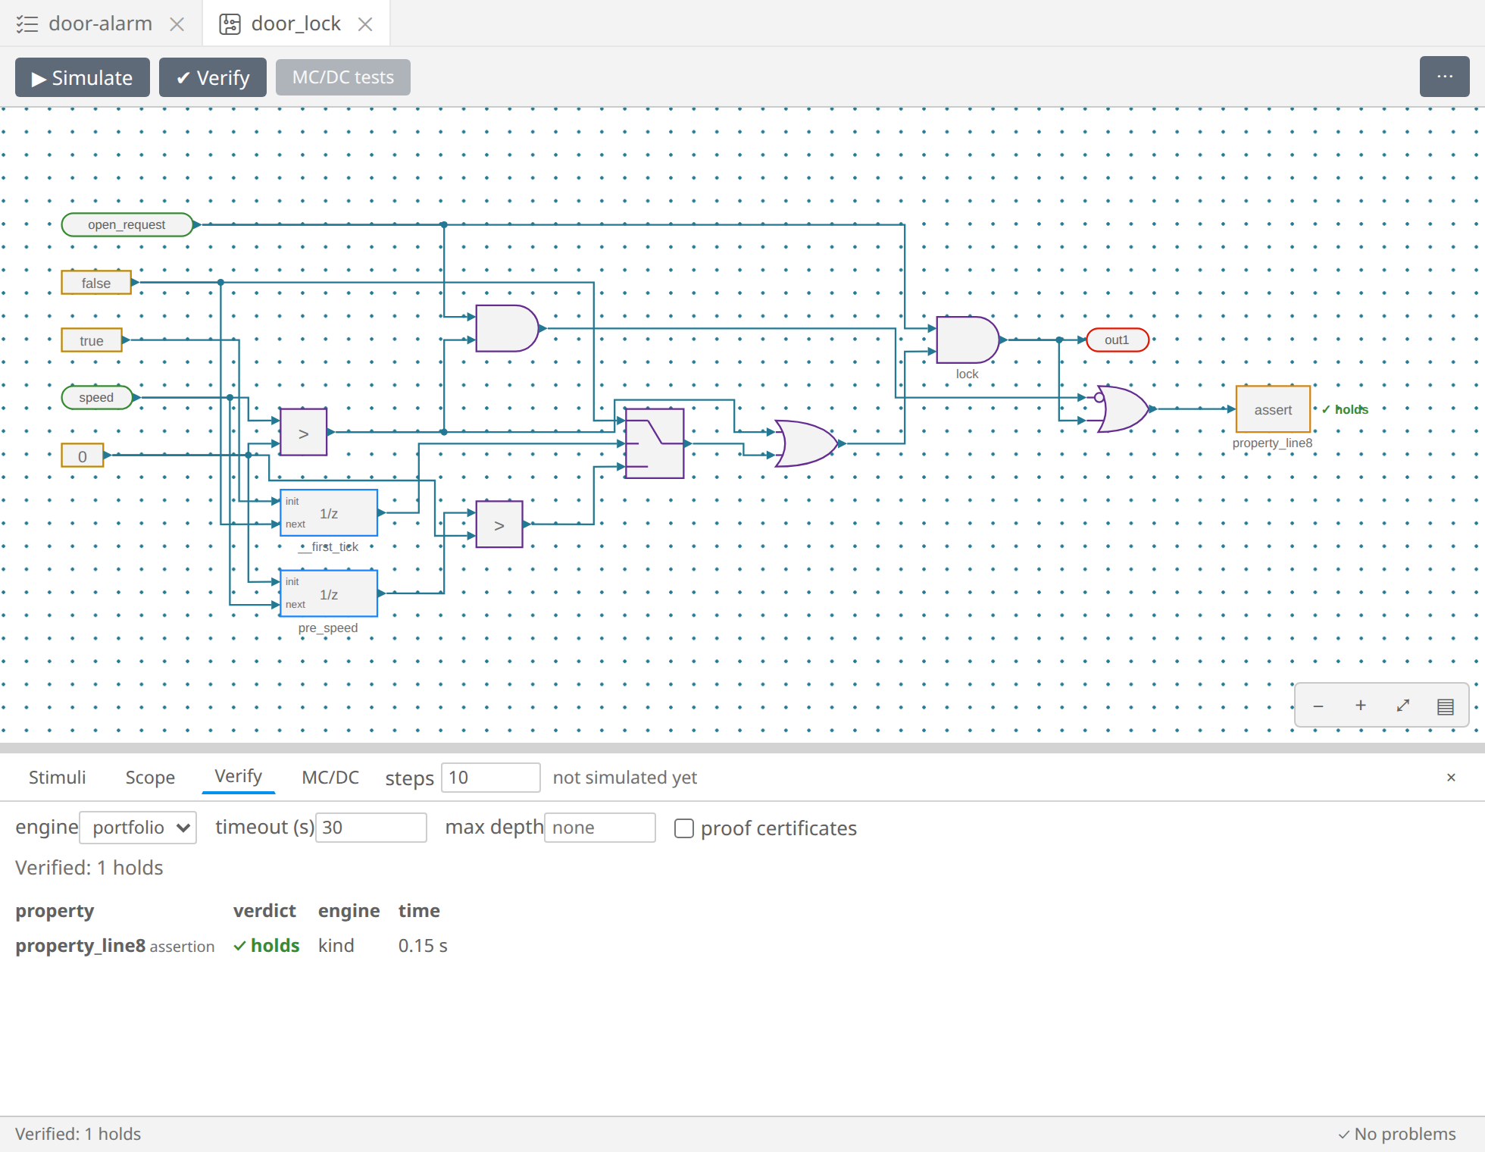The height and width of the screenshot is (1152, 1485).
Task: Click the Simulate button
Action: pos(83,77)
